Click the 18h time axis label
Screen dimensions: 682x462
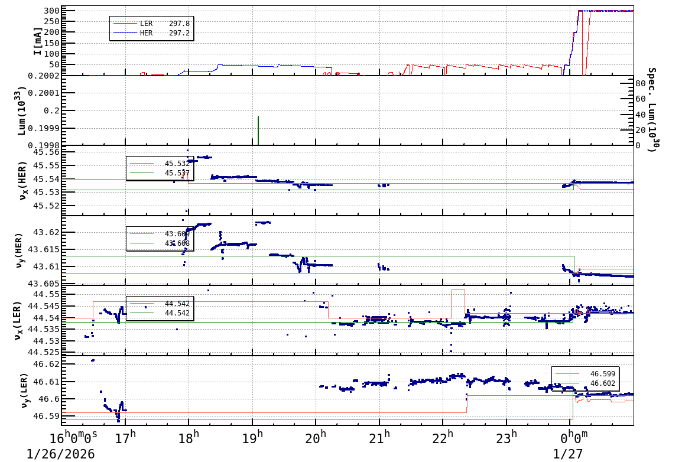click(x=189, y=438)
